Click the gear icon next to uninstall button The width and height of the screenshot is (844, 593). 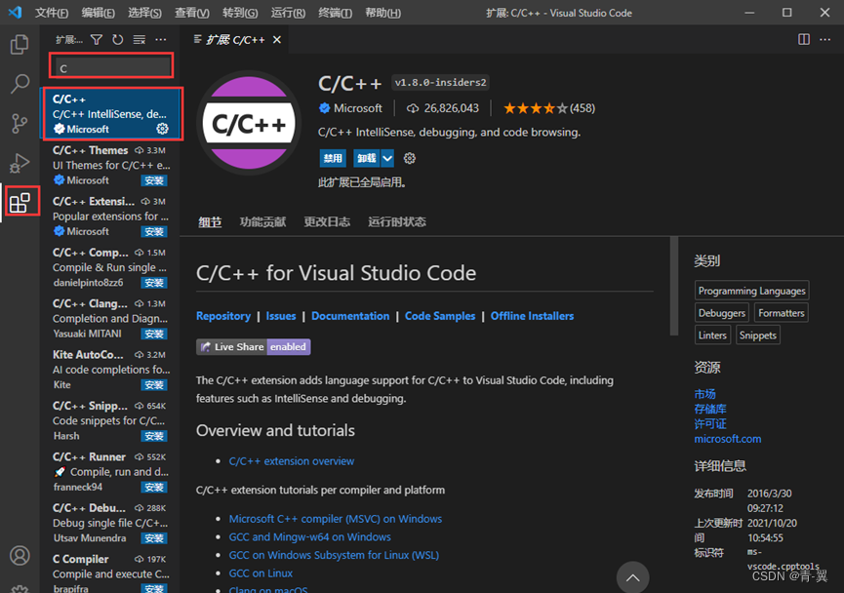410,158
